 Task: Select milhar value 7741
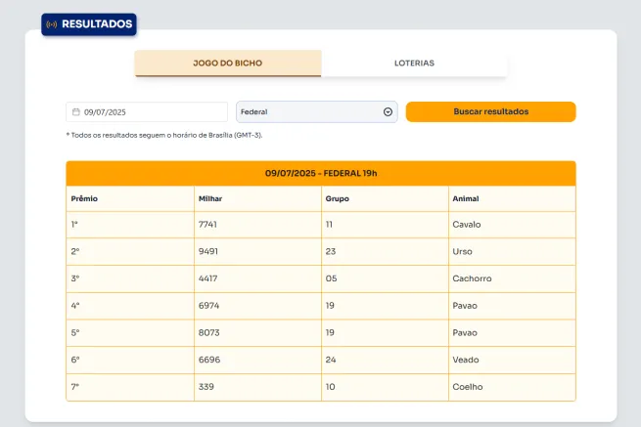coord(257,225)
